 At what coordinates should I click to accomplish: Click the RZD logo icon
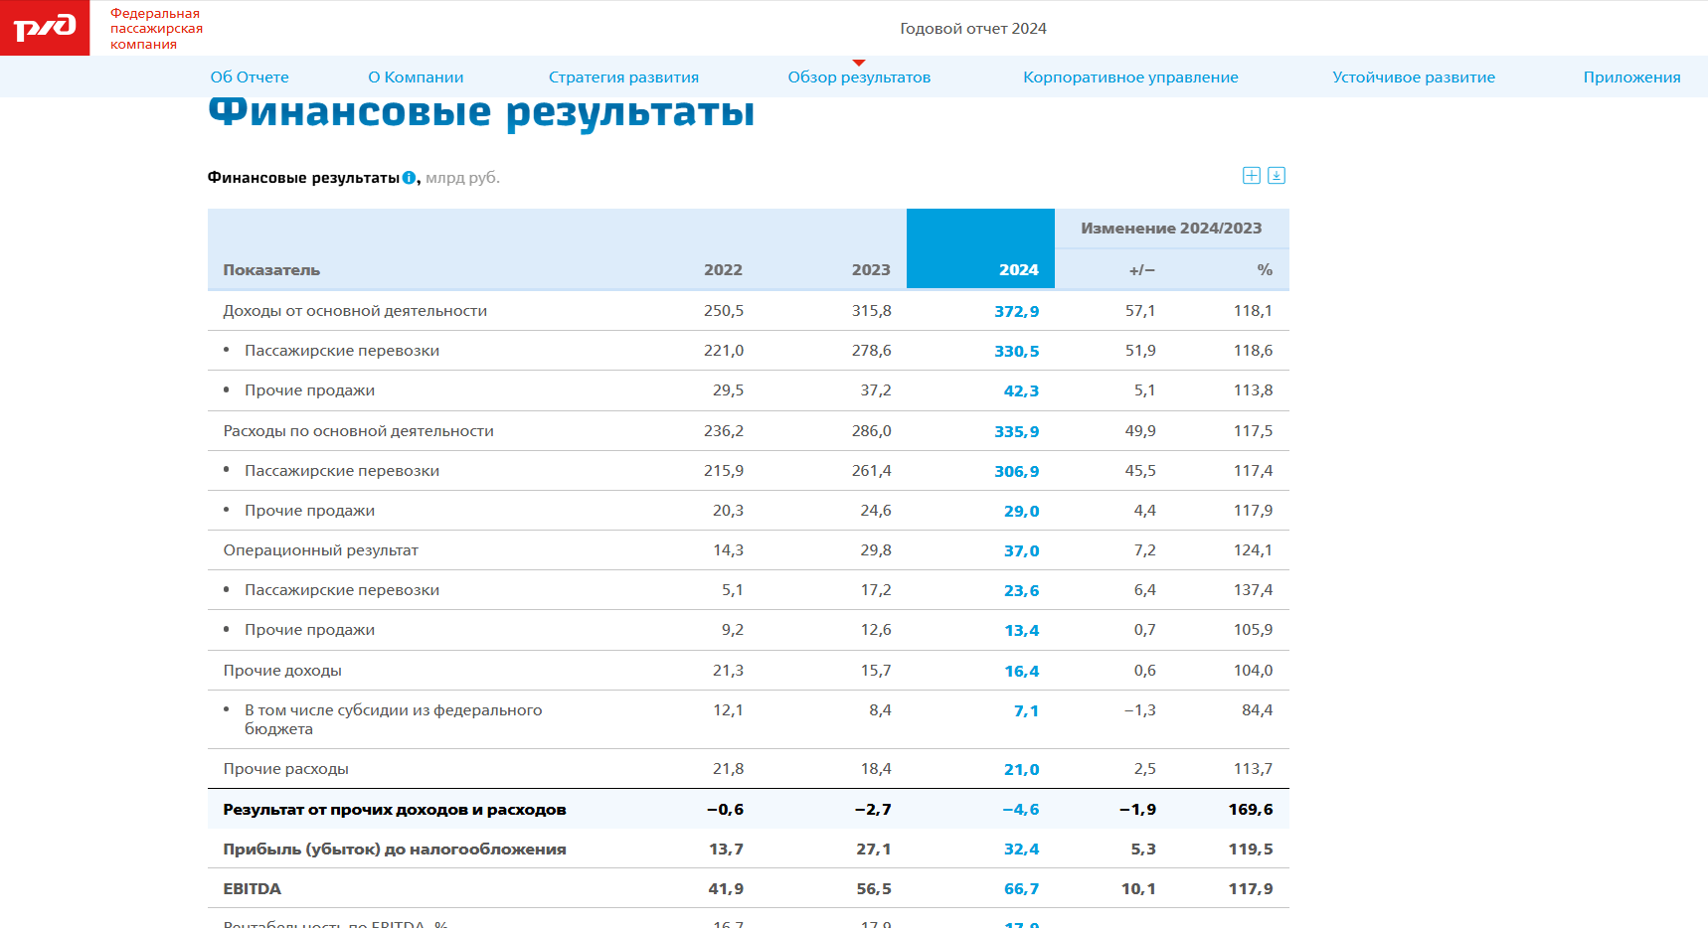[x=45, y=28]
